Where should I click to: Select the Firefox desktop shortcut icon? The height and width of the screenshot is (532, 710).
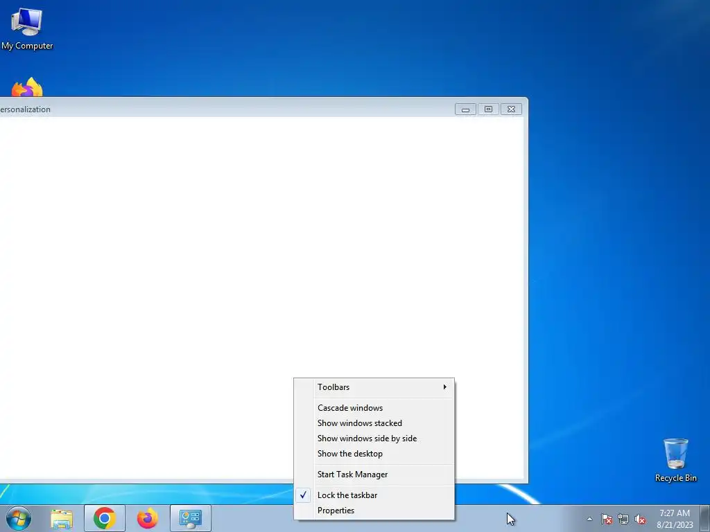point(27,87)
